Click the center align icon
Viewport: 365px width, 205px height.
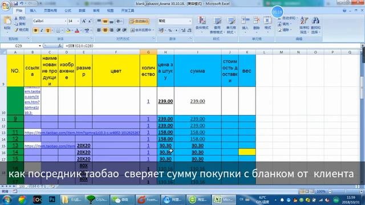click(x=105, y=30)
